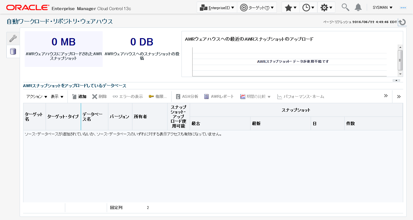Open the Favorites star menu
Viewport: 413px width, 220px height.
(290, 8)
